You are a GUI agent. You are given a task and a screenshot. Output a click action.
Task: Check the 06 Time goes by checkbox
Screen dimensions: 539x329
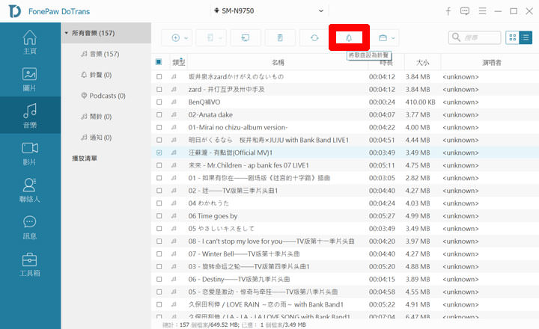pos(159,216)
